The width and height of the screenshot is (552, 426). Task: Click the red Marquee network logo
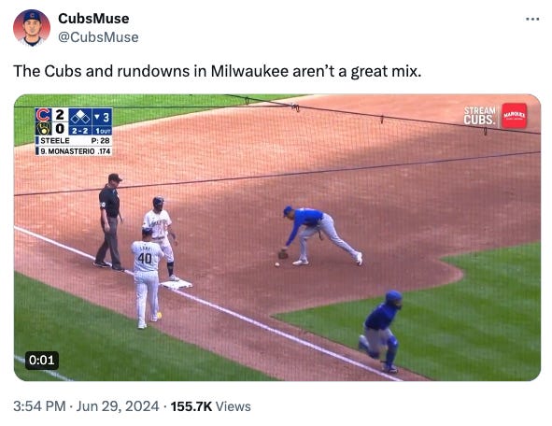pos(514,116)
